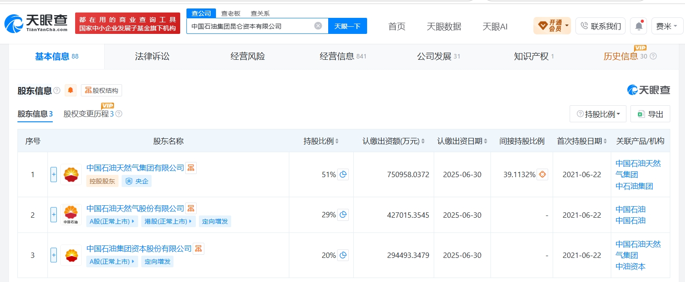Open the 持股比例 filter dropdown above the table

point(598,114)
